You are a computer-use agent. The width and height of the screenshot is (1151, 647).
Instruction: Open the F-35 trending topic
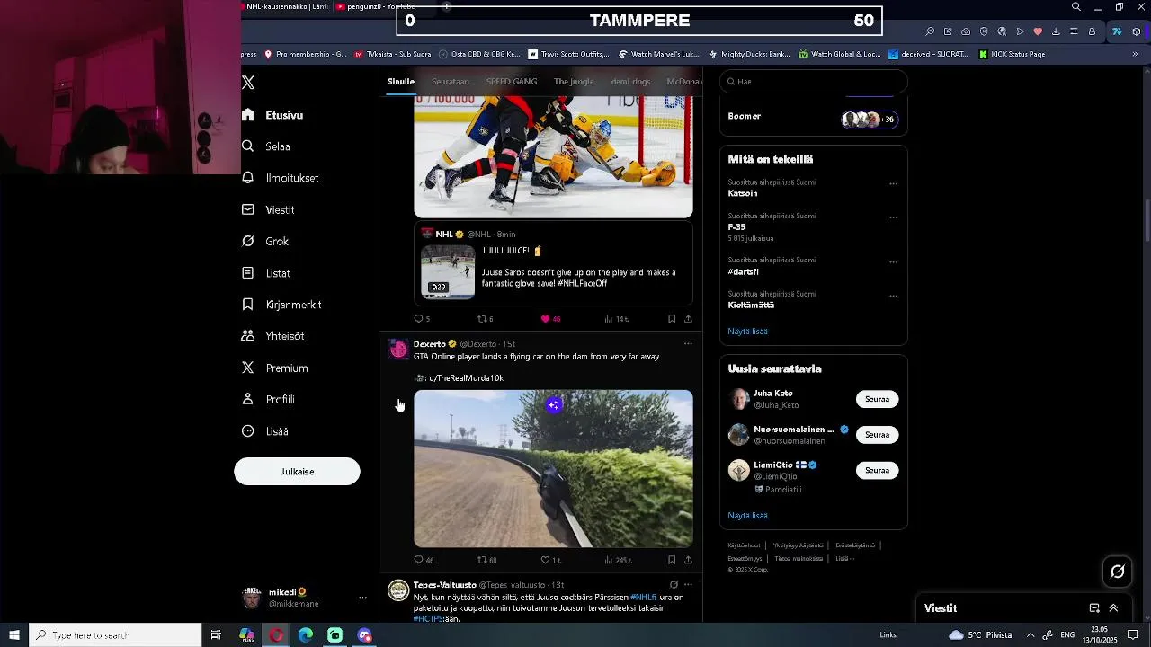(736, 227)
